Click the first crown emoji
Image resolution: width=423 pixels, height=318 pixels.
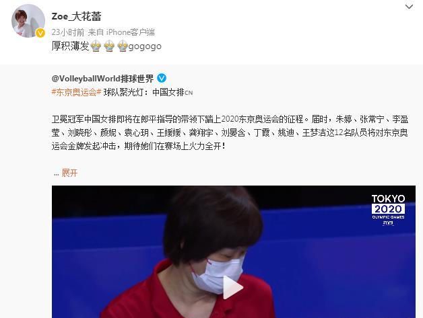click(96, 46)
